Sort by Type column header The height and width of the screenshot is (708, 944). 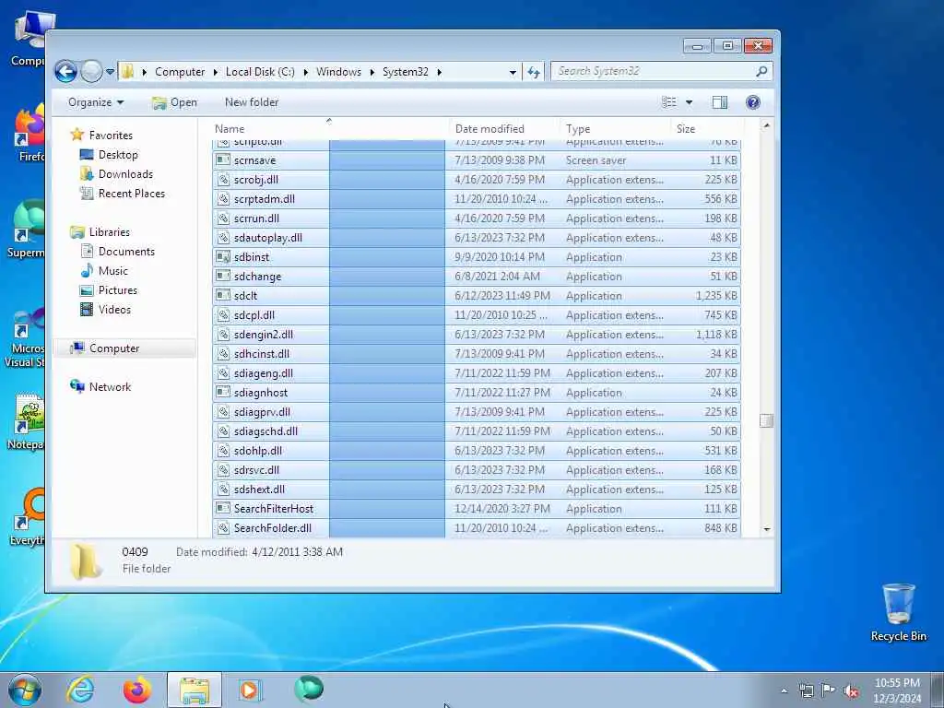(x=577, y=129)
